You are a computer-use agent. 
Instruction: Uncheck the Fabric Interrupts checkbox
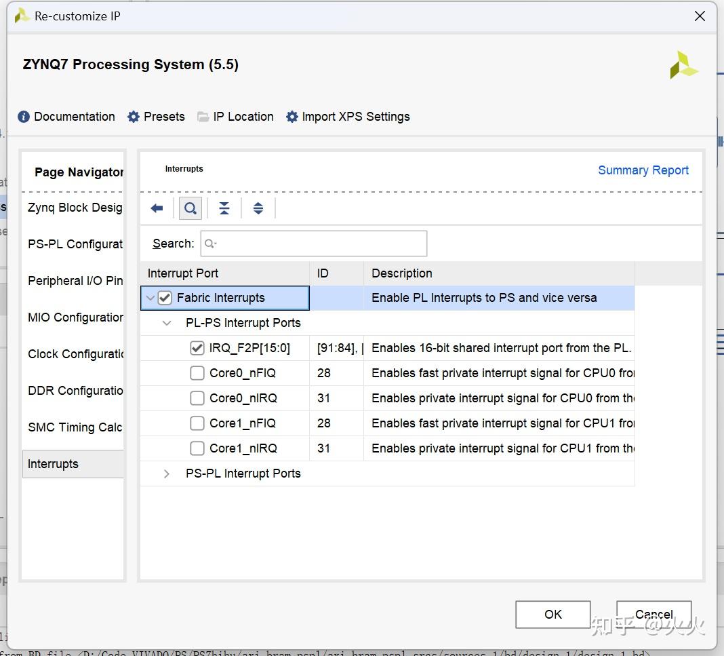click(165, 298)
